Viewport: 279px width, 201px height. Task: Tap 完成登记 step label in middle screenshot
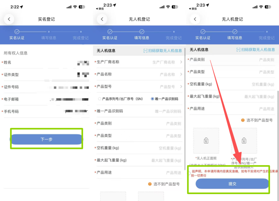tap(174, 38)
